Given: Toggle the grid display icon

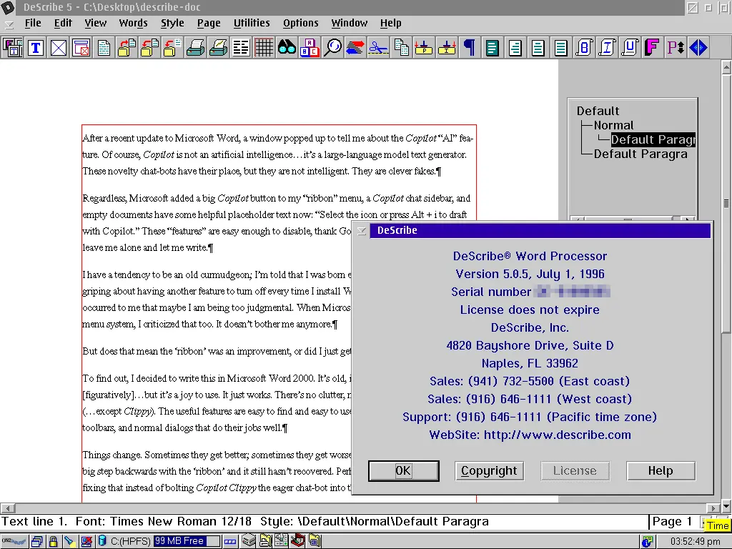Looking at the screenshot, I should pos(264,48).
